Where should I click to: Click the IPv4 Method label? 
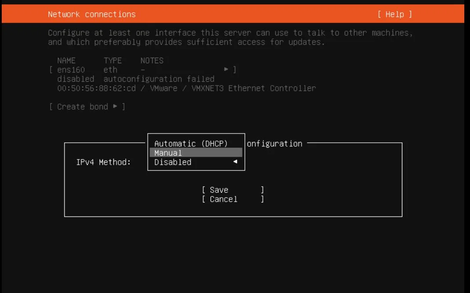coord(103,162)
